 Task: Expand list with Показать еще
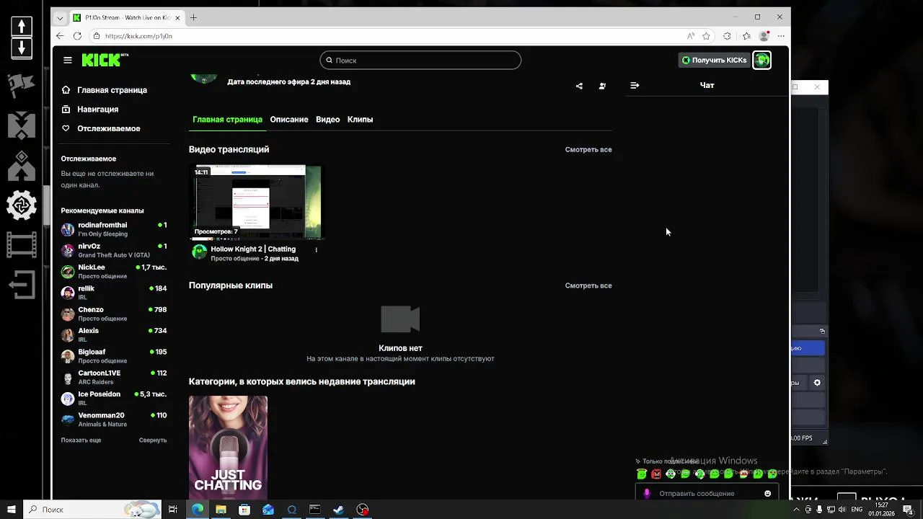[x=81, y=440]
